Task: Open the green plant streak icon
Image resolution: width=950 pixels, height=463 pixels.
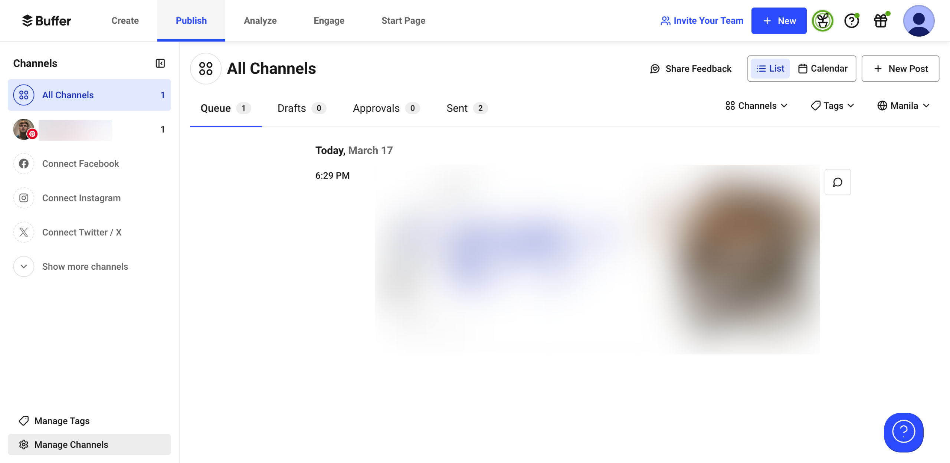Action: pyautogui.click(x=822, y=21)
